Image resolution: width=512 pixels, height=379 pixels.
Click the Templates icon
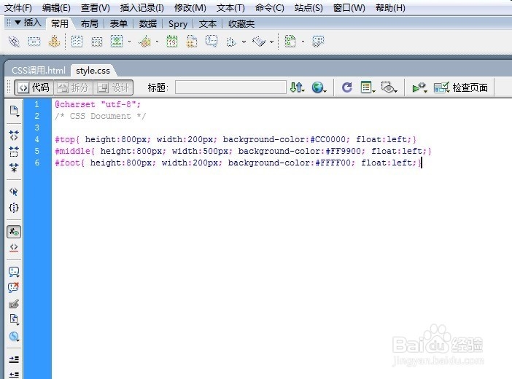click(x=290, y=42)
